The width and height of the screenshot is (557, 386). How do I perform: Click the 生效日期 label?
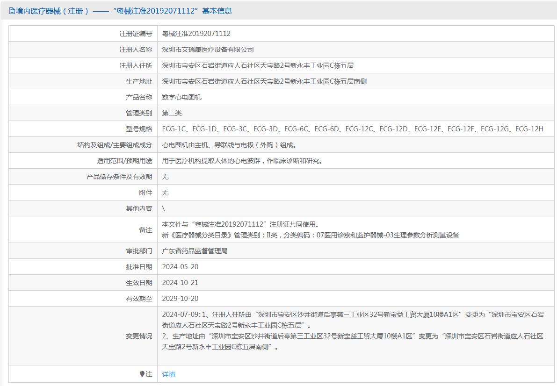tap(139, 283)
